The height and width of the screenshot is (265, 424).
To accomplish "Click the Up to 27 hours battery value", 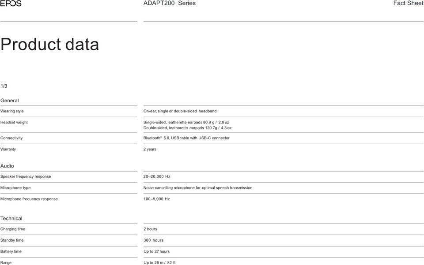I will click(x=156, y=251).
